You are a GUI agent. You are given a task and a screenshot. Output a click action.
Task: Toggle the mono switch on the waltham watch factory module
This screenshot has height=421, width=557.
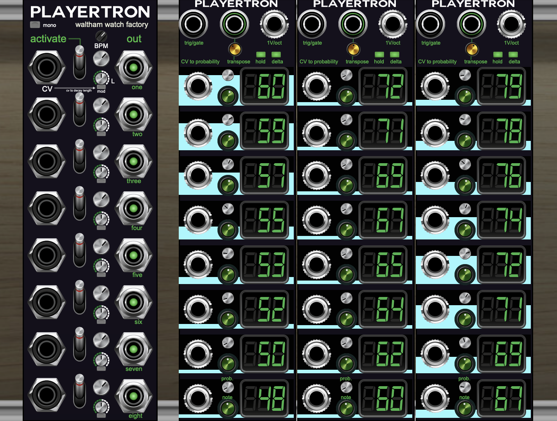click(34, 24)
